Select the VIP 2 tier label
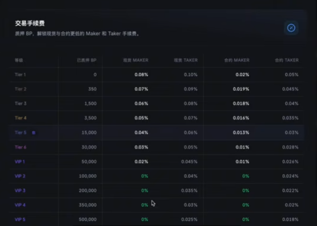 coord(20,176)
